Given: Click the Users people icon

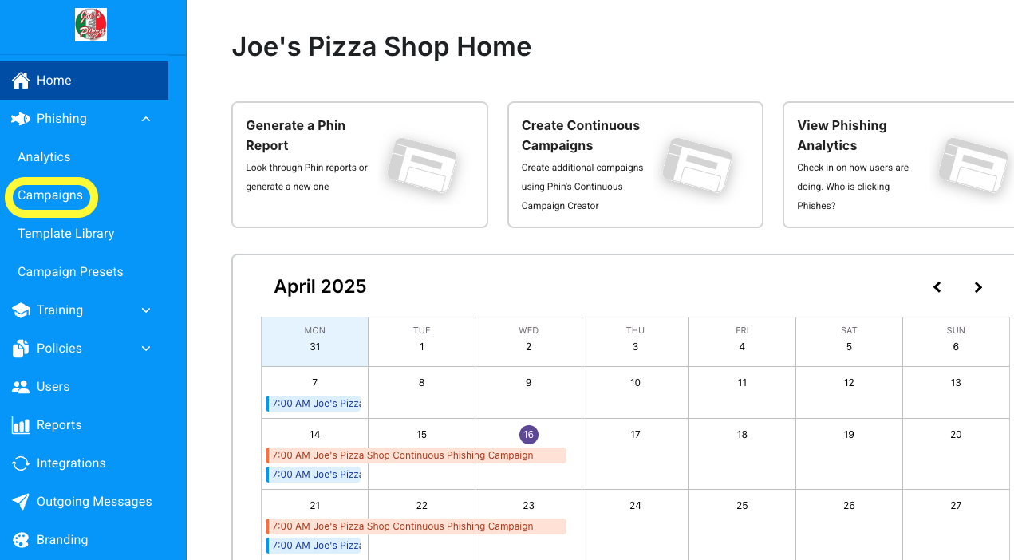Looking at the screenshot, I should (x=21, y=387).
